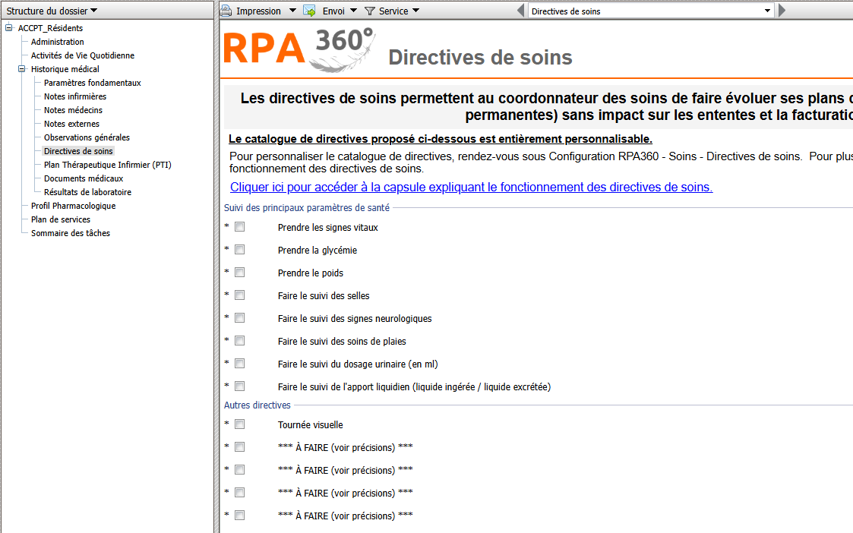Click the underlined catalogue personnalisable heading
Viewport: 853px width, 533px height.
click(440, 139)
